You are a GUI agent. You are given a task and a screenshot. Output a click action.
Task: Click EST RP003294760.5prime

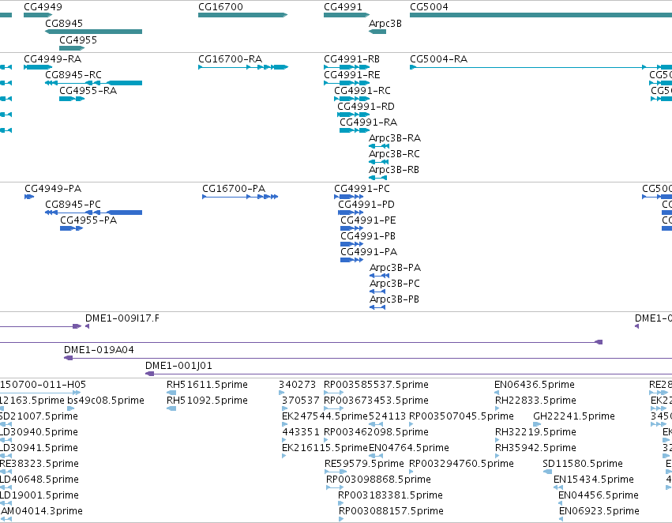(462, 464)
